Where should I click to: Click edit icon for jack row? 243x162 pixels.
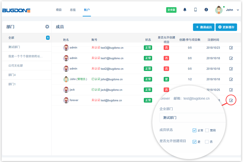(231, 90)
